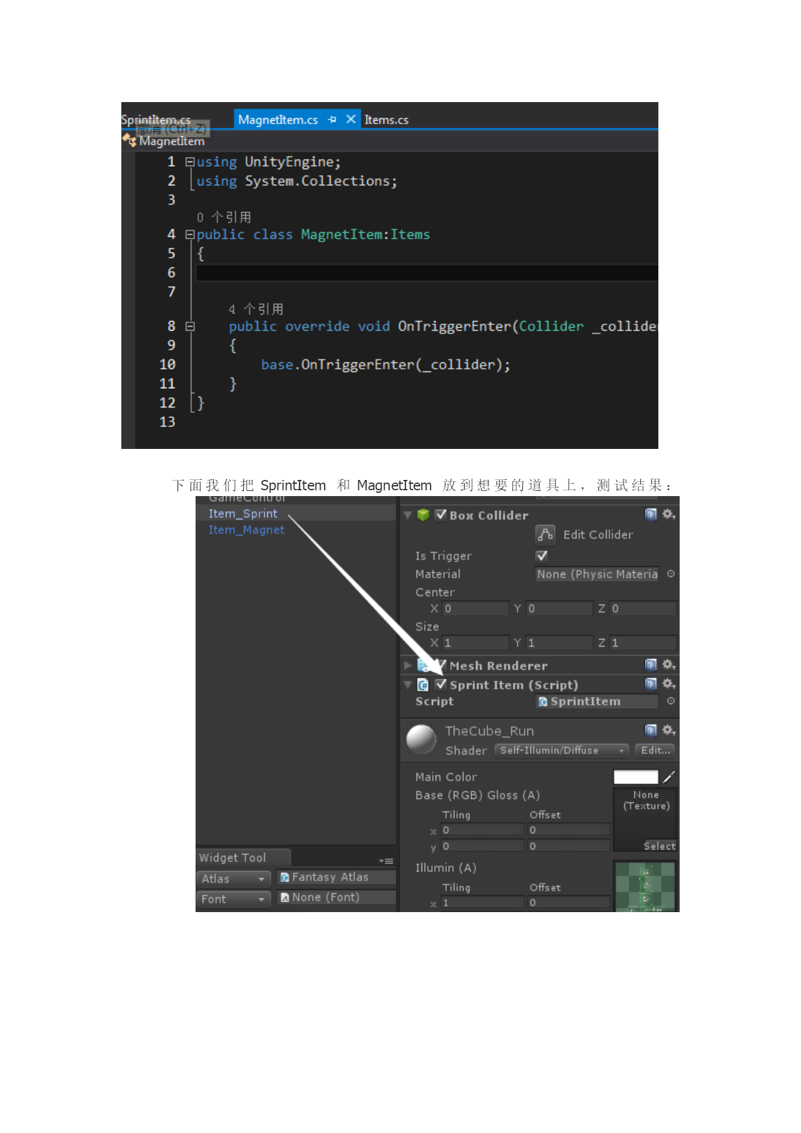Close the MagnetItem.cs tab

coord(350,119)
